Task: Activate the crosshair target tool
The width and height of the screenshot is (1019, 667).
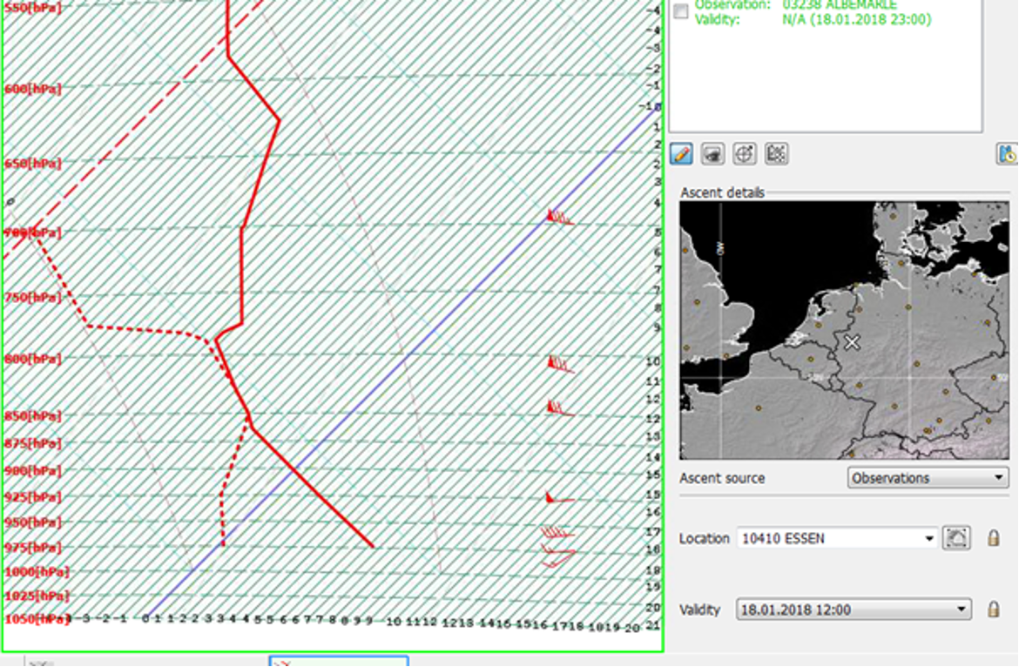Action: [745, 154]
